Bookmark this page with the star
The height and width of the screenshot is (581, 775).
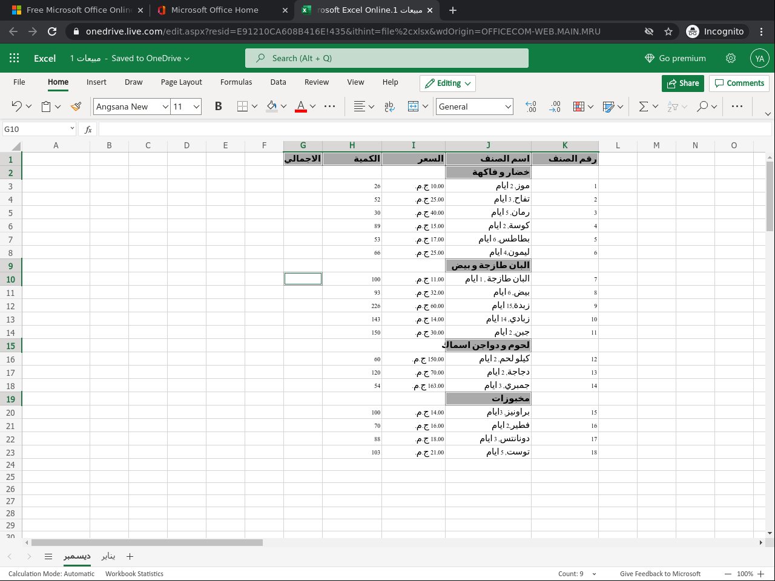click(x=668, y=31)
